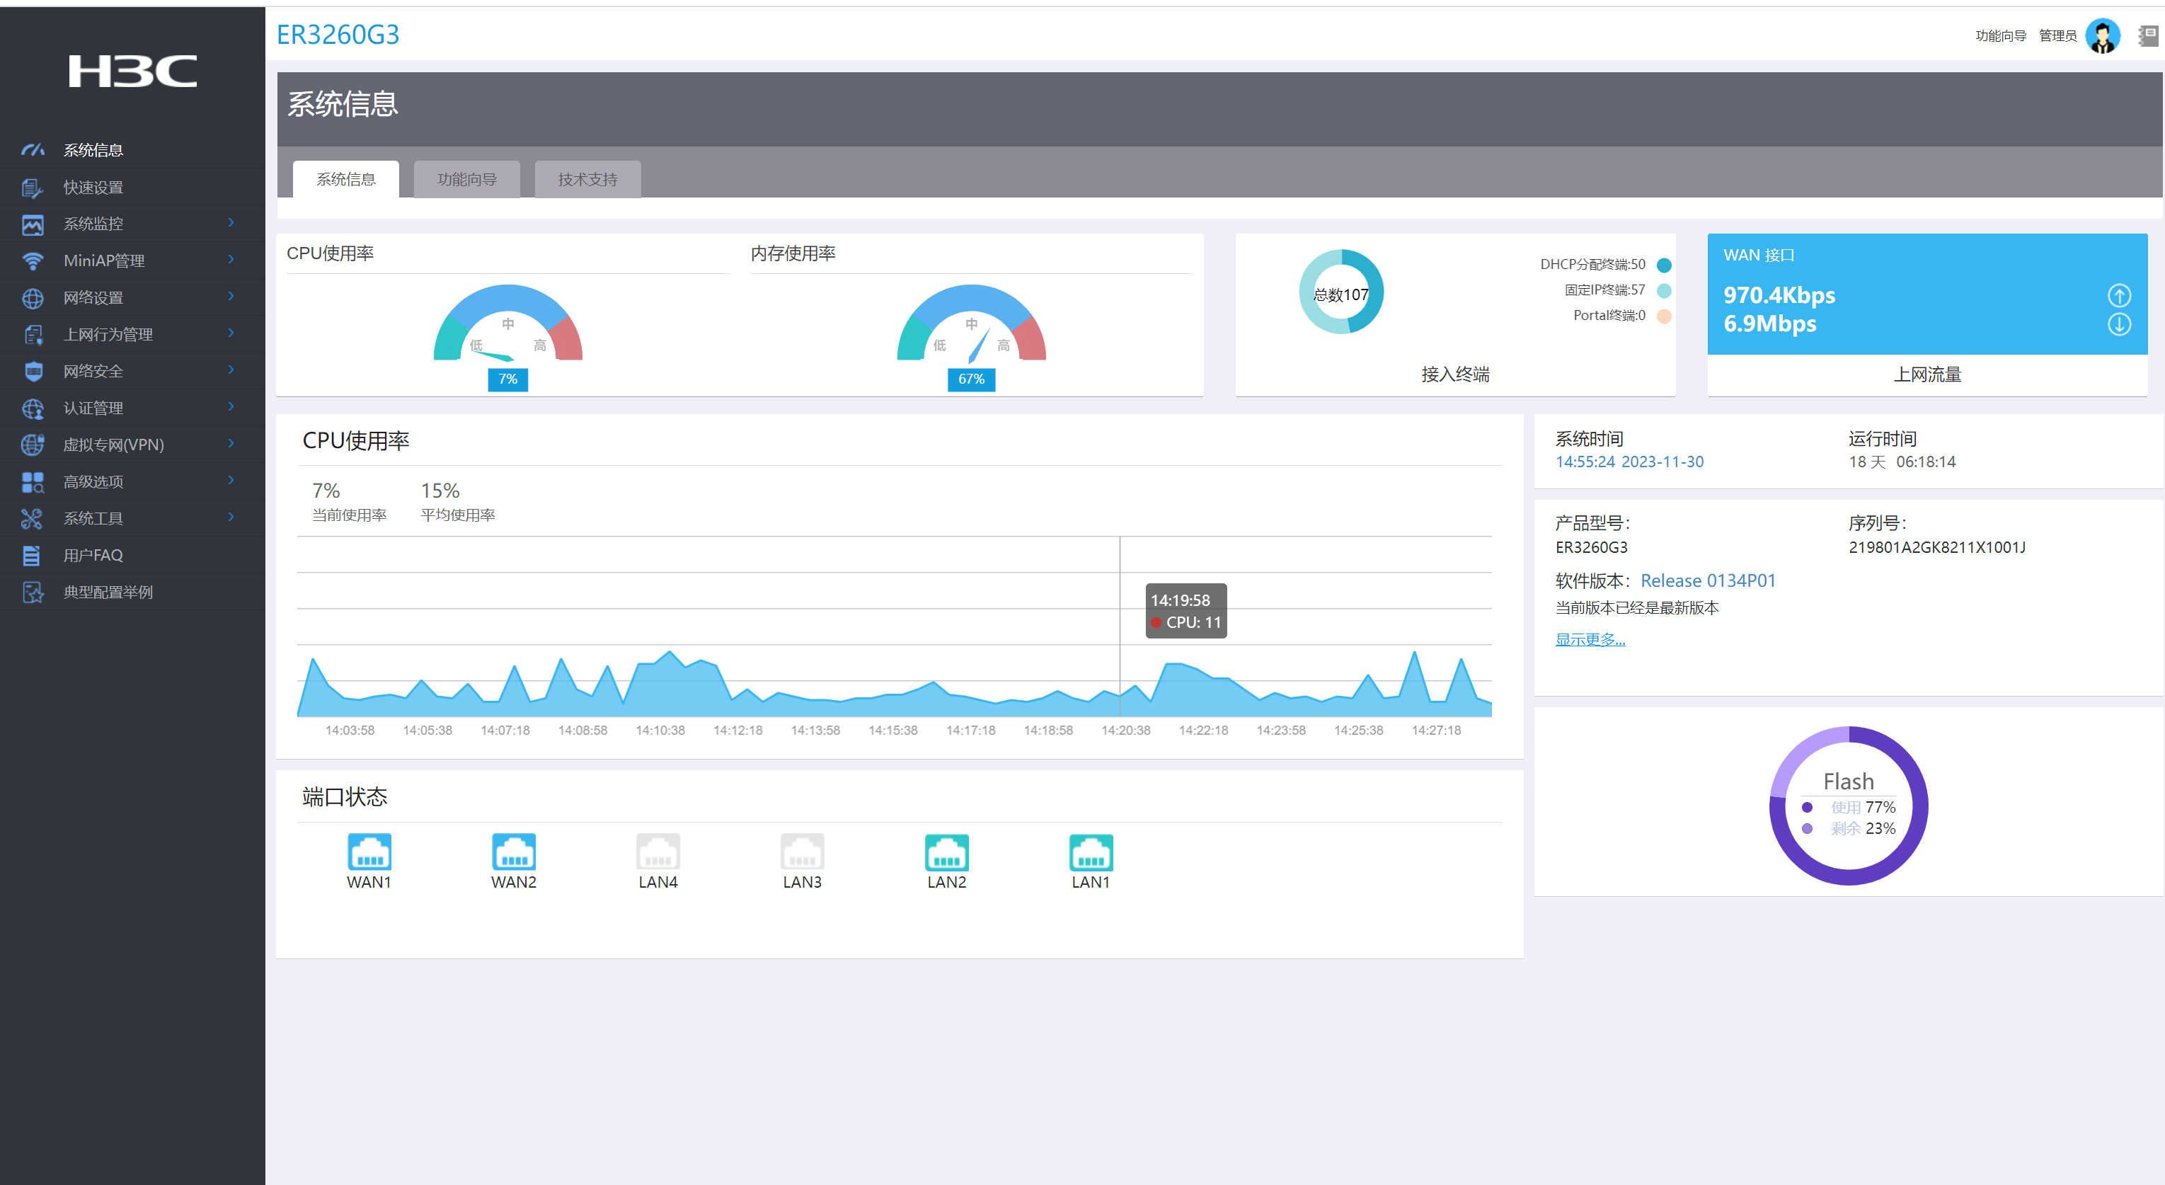Click the notebook icon in top-right corner

[x=2147, y=35]
